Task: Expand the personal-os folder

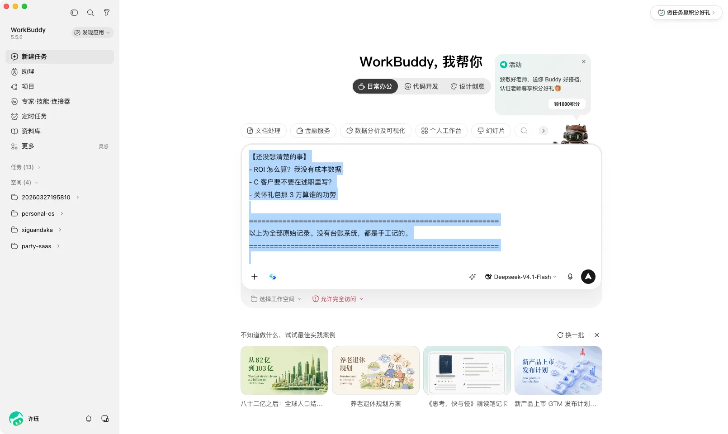Action: pos(61,213)
